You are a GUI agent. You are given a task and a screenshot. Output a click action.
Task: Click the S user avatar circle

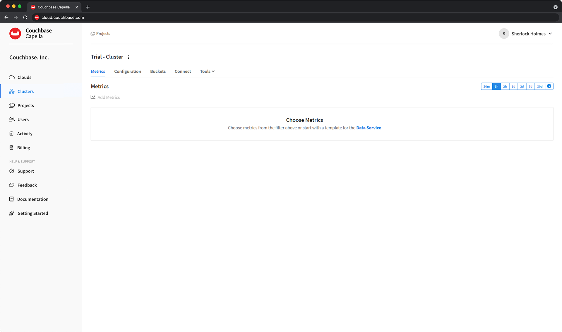point(504,34)
